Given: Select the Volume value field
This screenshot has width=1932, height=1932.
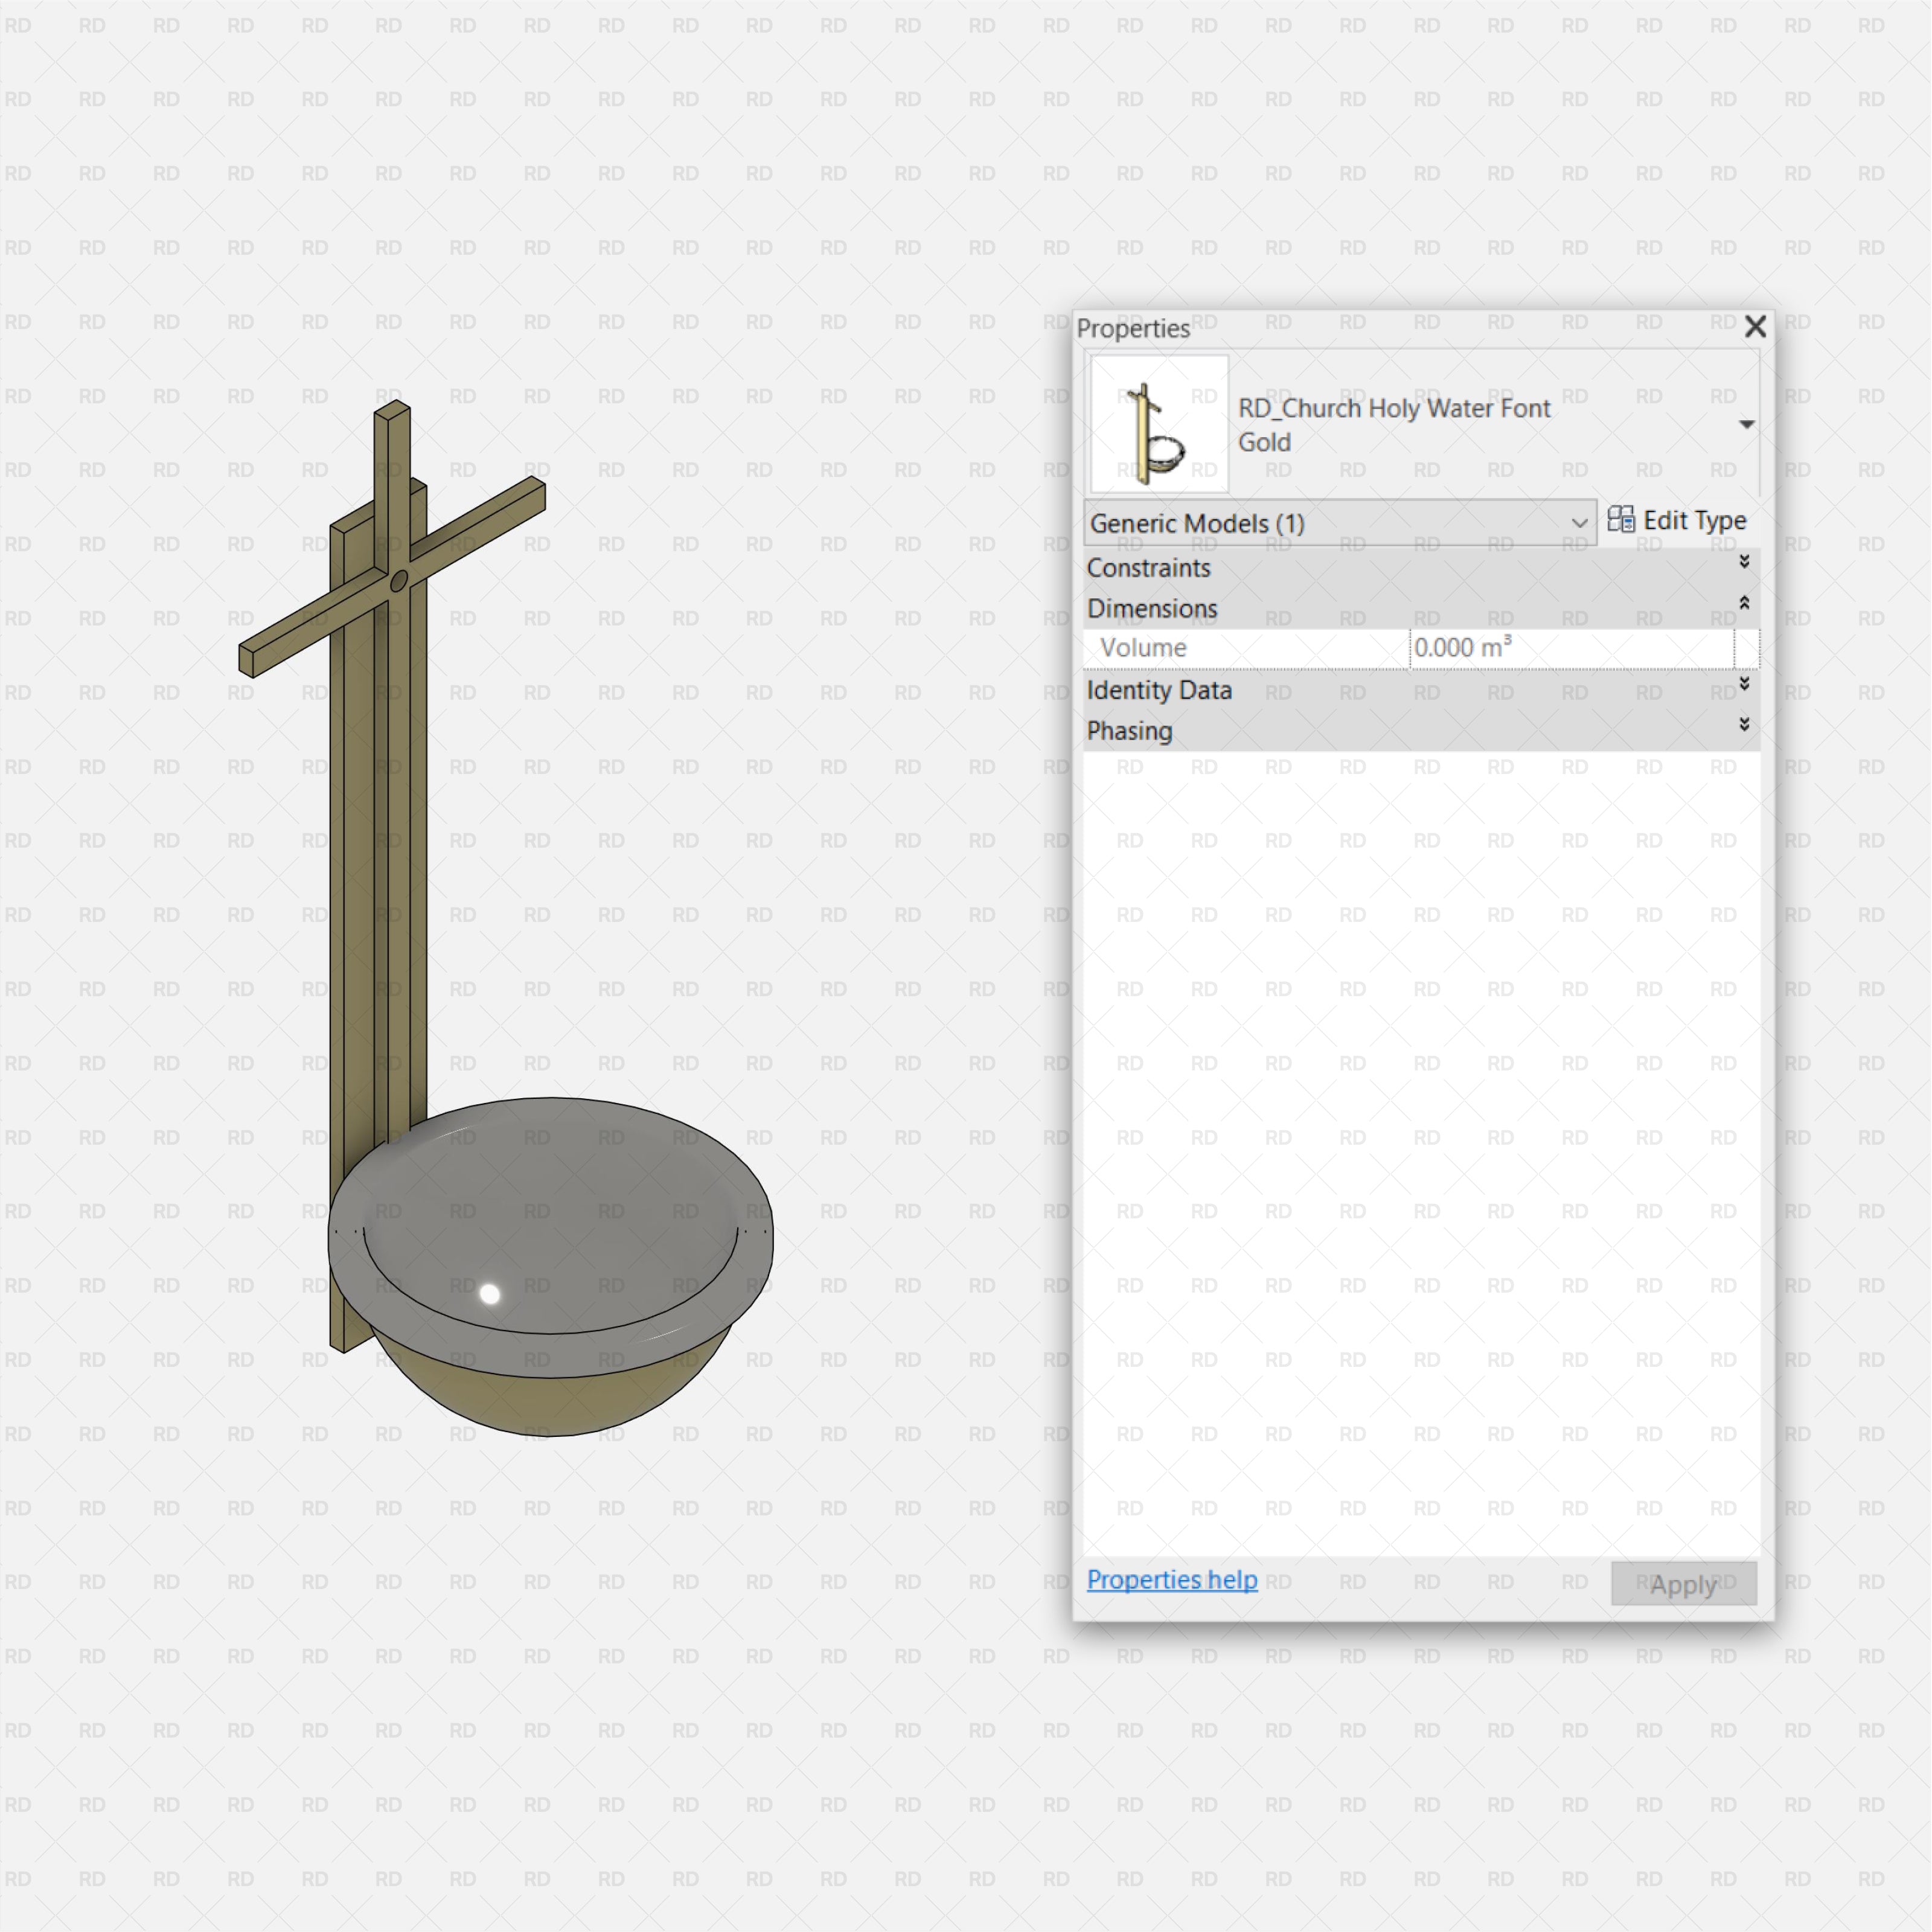Looking at the screenshot, I should pyautogui.click(x=1570, y=647).
